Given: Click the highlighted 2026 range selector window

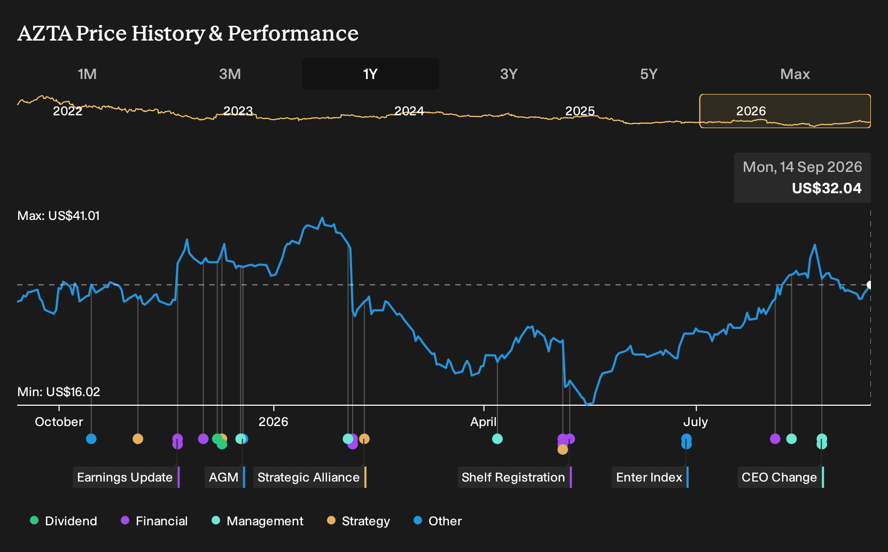Looking at the screenshot, I should click(x=785, y=111).
